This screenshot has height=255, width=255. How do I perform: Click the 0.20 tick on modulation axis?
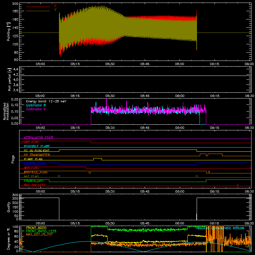(x=15, y=99)
